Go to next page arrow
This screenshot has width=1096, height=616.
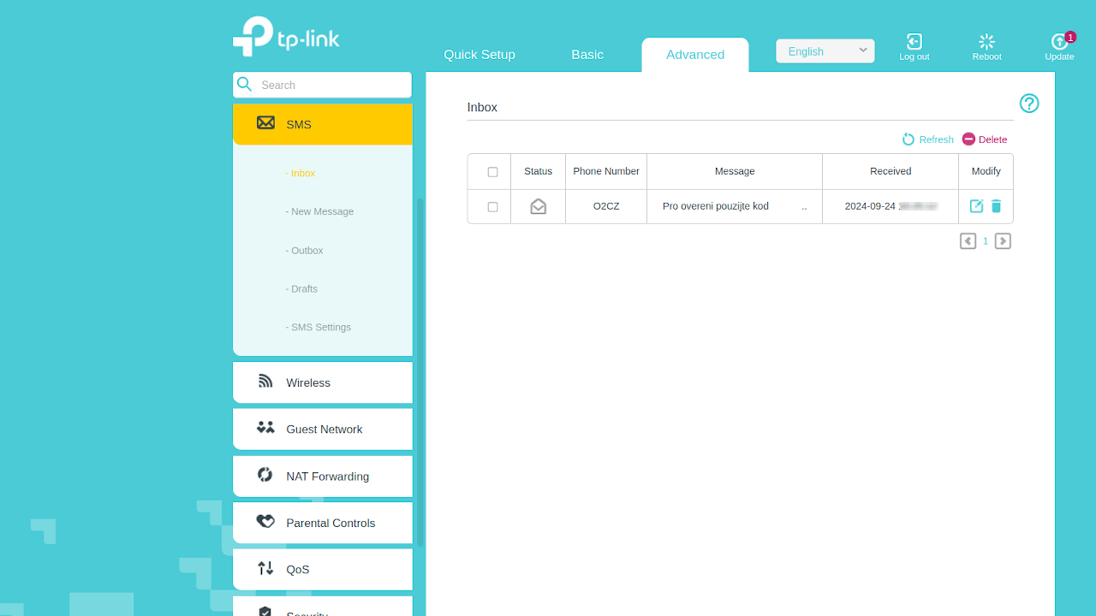pyautogui.click(x=1003, y=241)
